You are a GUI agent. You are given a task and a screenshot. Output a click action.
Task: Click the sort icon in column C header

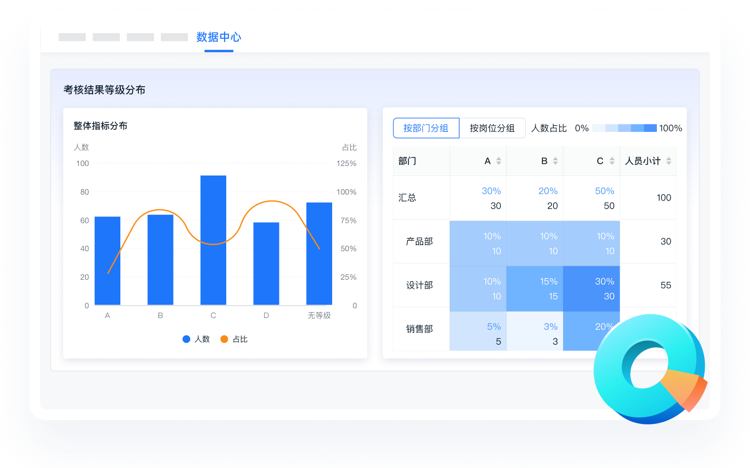(x=612, y=161)
